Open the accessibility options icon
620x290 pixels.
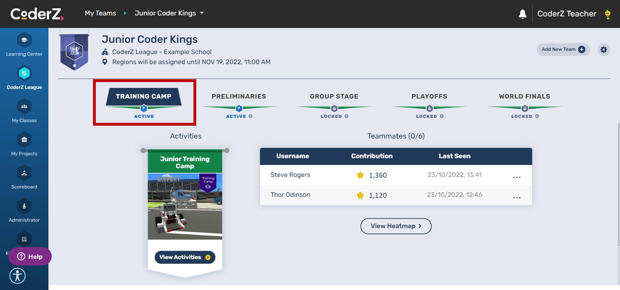[17, 276]
